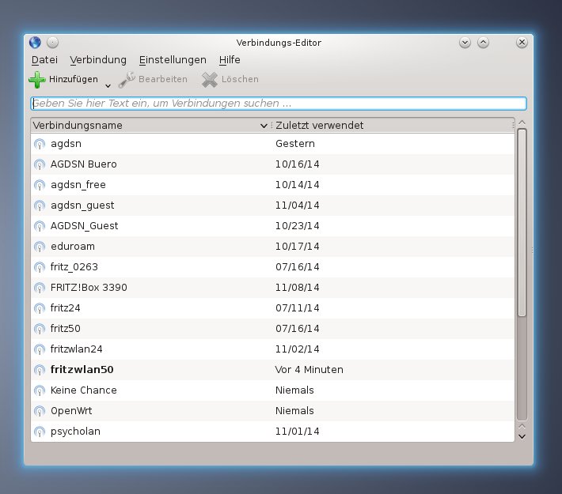This screenshot has height=494, width=562.
Task: Sort by Zuletzt verwendet column header
Action: 392,126
